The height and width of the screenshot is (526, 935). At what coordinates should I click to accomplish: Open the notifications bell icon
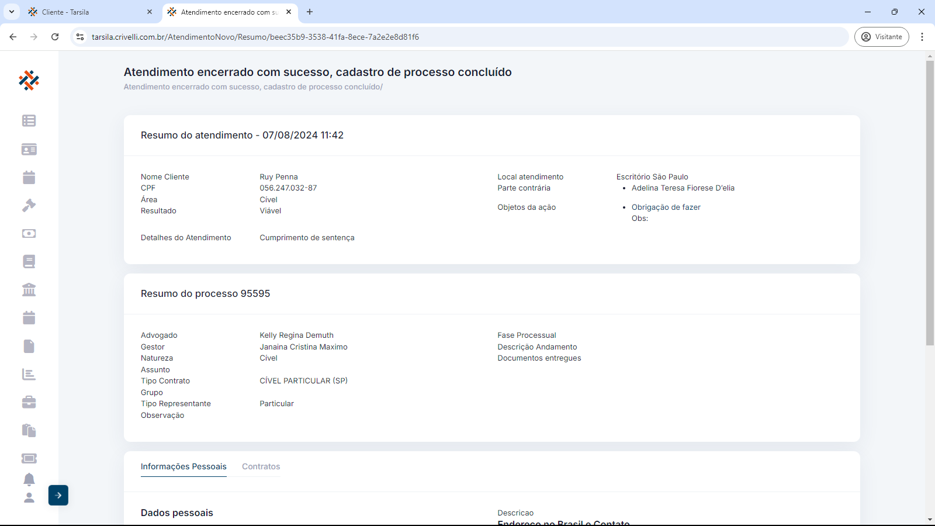pos(29,479)
